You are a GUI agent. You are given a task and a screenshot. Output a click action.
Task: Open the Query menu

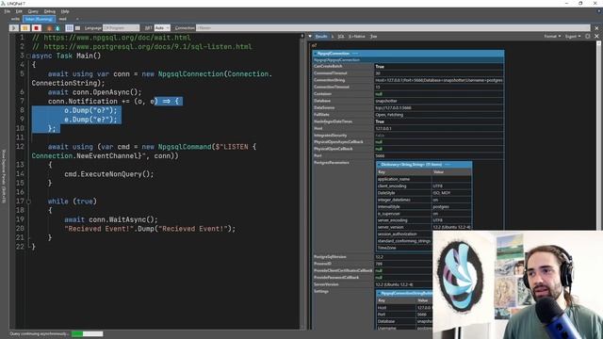[x=33, y=11]
